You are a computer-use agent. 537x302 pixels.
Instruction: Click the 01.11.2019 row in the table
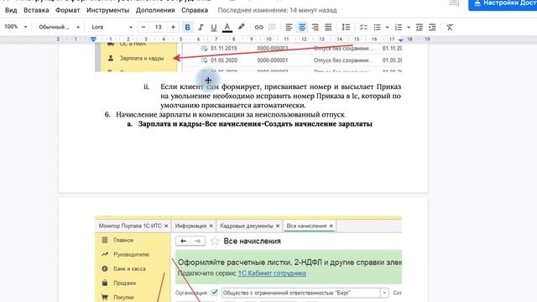pyautogui.click(x=292, y=49)
